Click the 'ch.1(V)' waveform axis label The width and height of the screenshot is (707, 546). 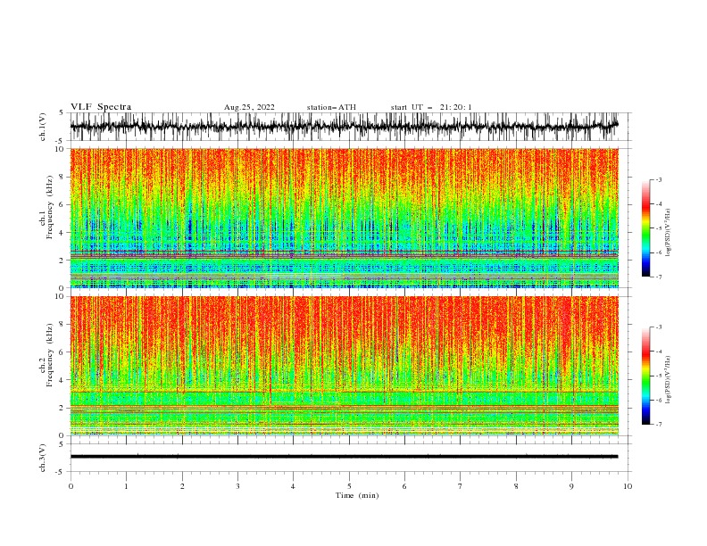point(43,127)
